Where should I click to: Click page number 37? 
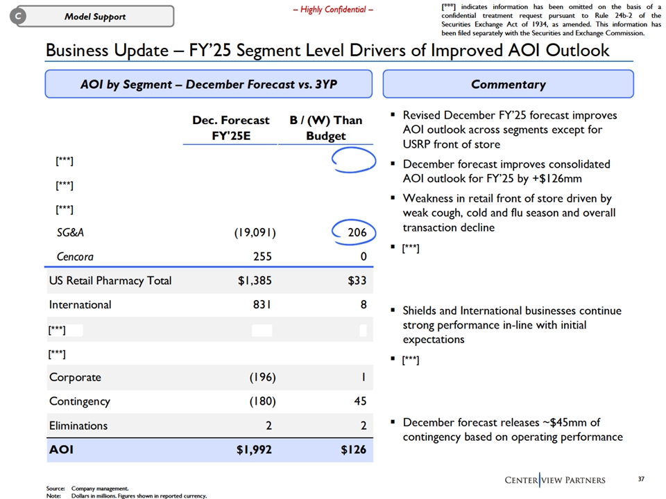[640, 479]
